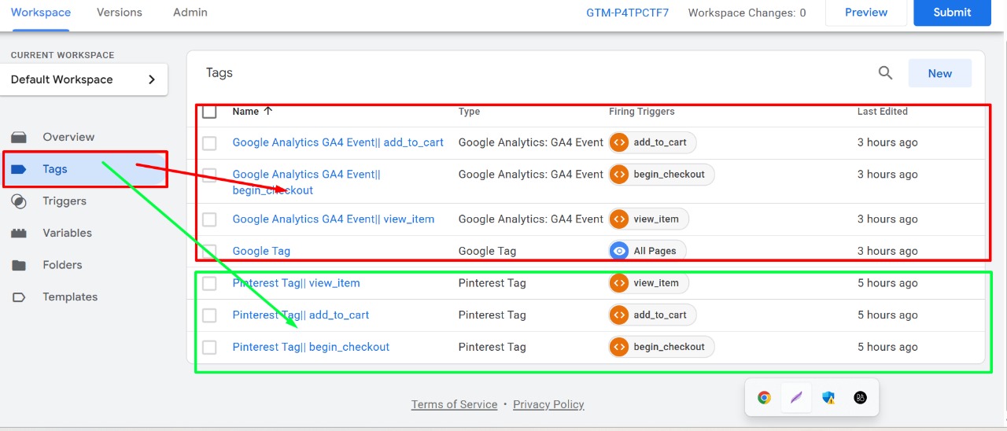Check GA4 Event add_to_cart row checkbox

209,143
